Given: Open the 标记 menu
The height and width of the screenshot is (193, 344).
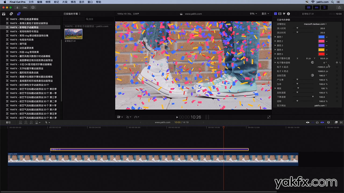Looking at the screenshot, I should click(x=56, y=2).
